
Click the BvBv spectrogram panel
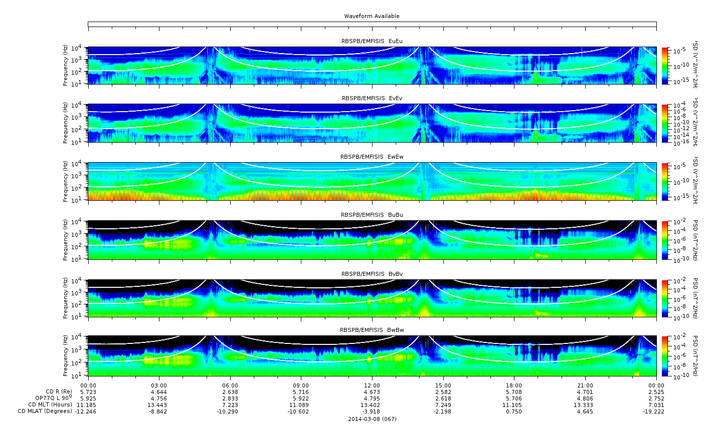[x=372, y=298]
